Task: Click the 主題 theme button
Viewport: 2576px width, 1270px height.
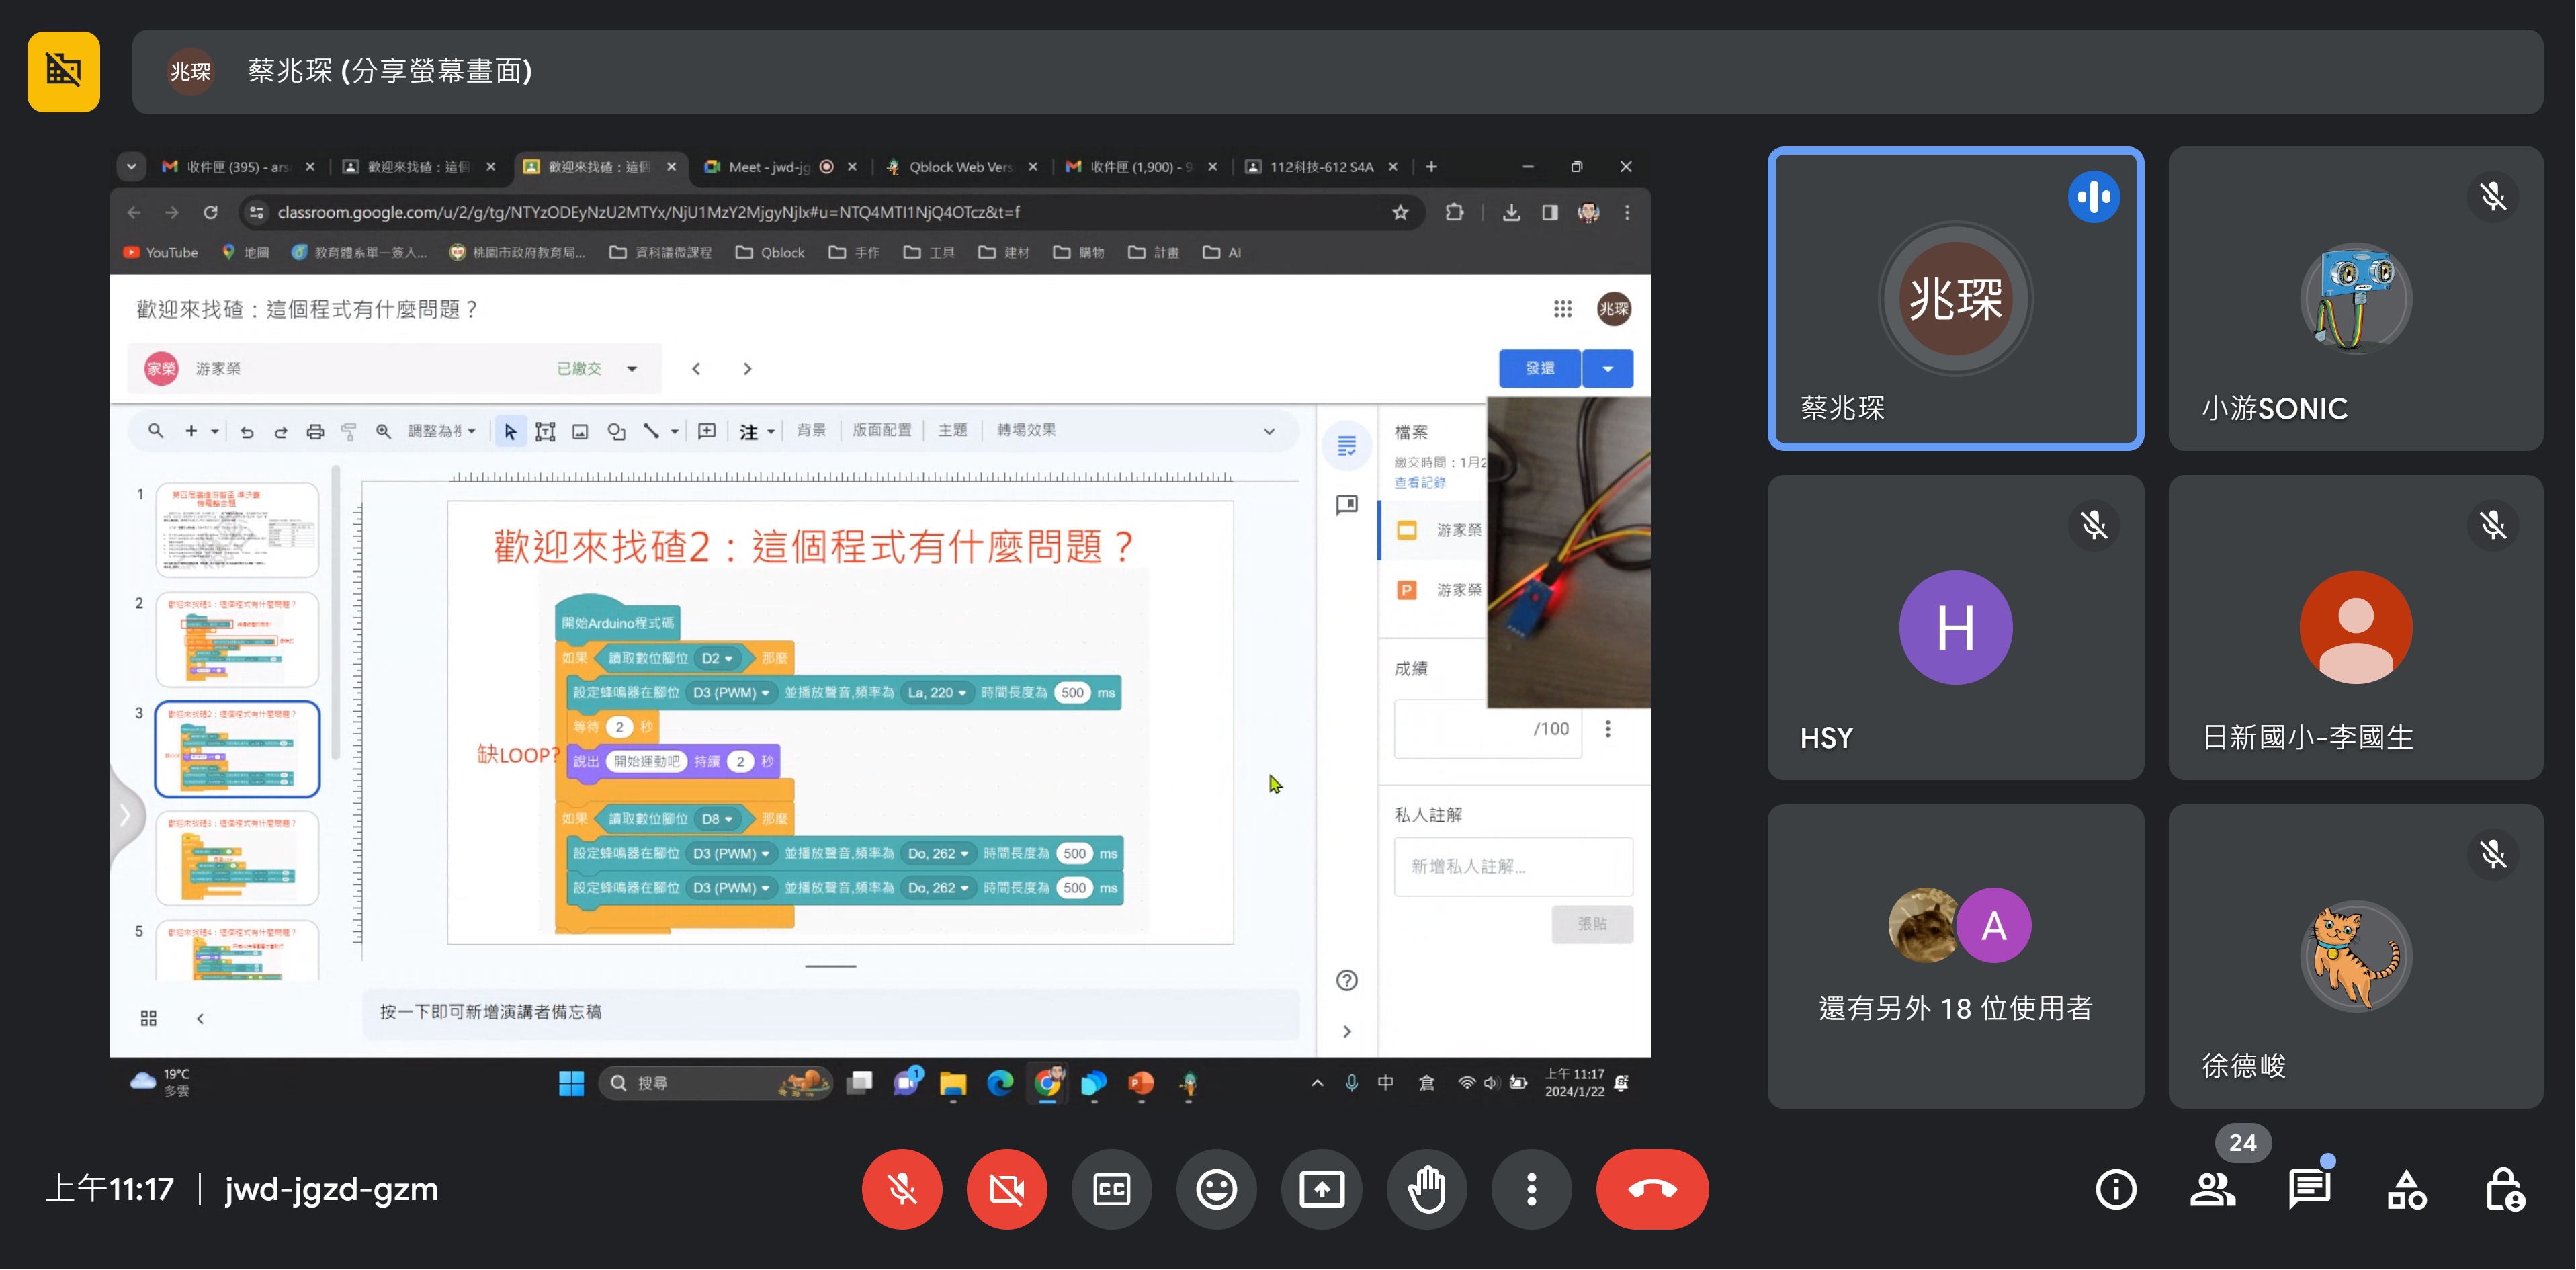Action: tap(953, 430)
